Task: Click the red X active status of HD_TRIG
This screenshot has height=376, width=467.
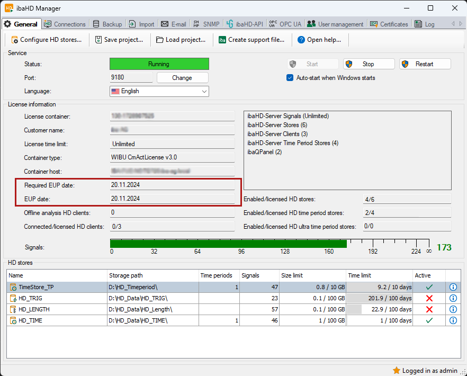Action: click(429, 298)
